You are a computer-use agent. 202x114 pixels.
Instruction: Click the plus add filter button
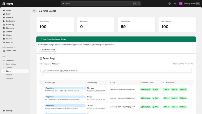(x=43, y=76)
